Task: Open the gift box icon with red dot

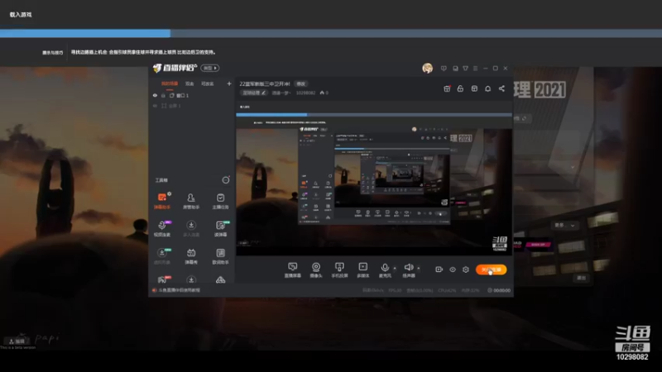Action: tap(447, 88)
